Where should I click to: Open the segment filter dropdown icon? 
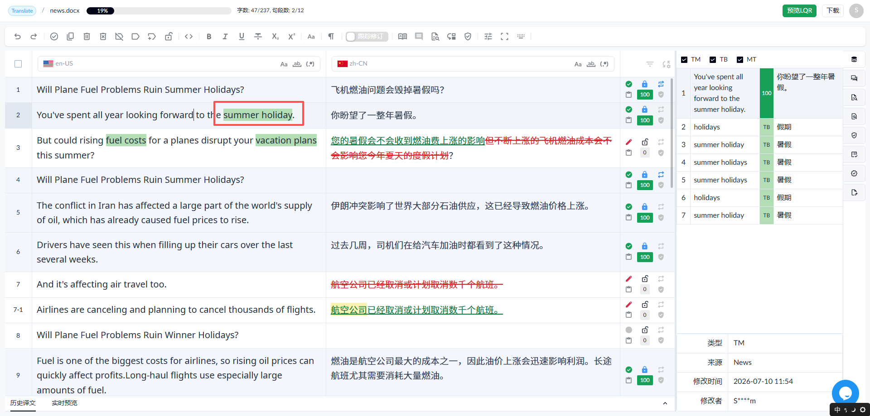(x=650, y=64)
